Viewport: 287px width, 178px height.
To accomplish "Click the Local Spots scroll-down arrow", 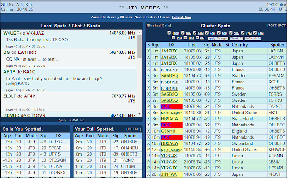I will pos(139,114).
